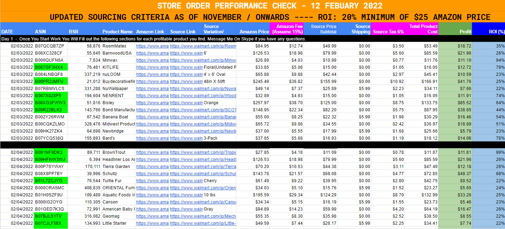This screenshot has height=229, width=505.
Task: Select the ROI (%) header cell
Action: [489, 29]
